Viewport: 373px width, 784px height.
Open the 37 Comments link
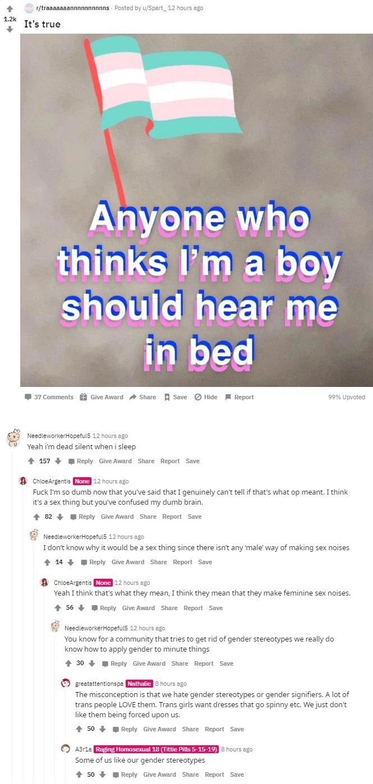[49, 397]
